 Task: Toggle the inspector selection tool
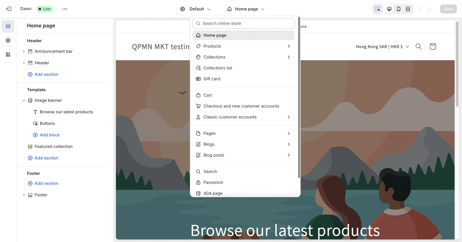tap(378, 9)
